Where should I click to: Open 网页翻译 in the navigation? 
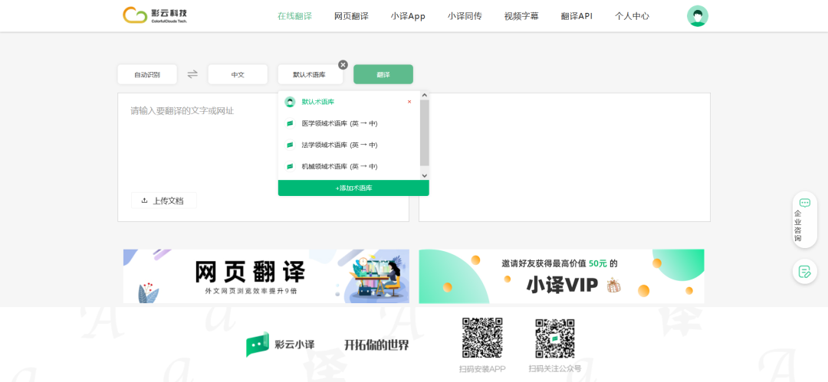coord(351,16)
